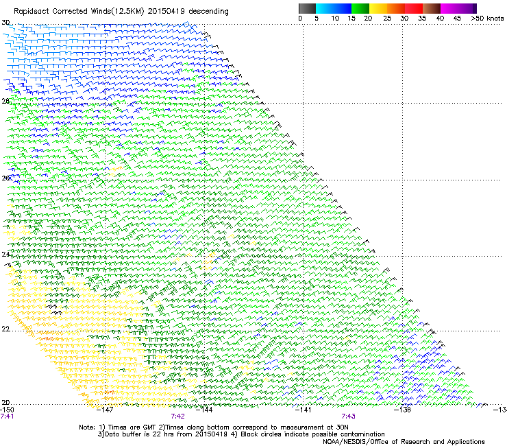
Task: Click the purple time stamp '7:41'
Action: click(x=7, y=416)
